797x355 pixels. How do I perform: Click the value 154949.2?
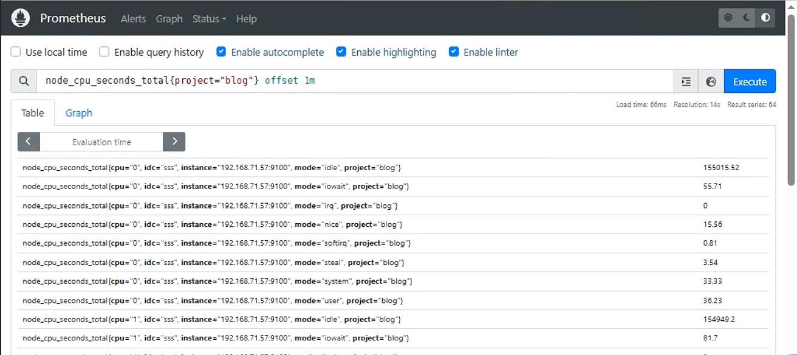(719, 319)
